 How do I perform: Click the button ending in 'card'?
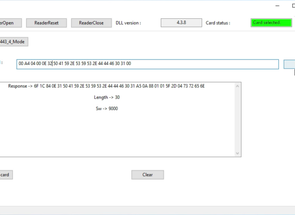[6, 175]
